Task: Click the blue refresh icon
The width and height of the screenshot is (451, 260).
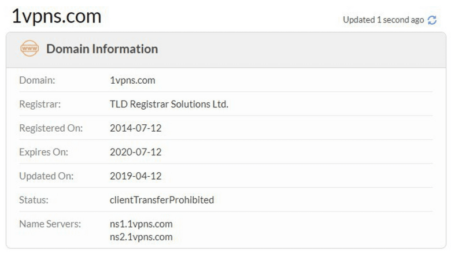Action: click(x=432, y=20)
